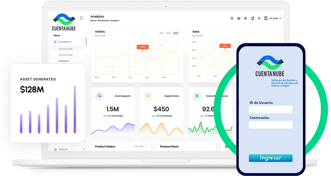Screen dimensions: 331x176
Task: Switch Visitors chart to 2017
Action: (x=161, y=33)
